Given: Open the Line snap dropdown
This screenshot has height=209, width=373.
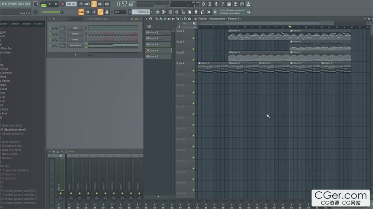Looking at the screenshot, I should [120, 12].
